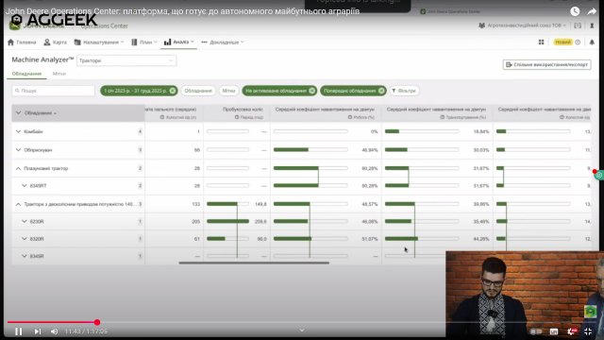Open Обладнання filter chip

pyautogui.click(x=198, y=91)
